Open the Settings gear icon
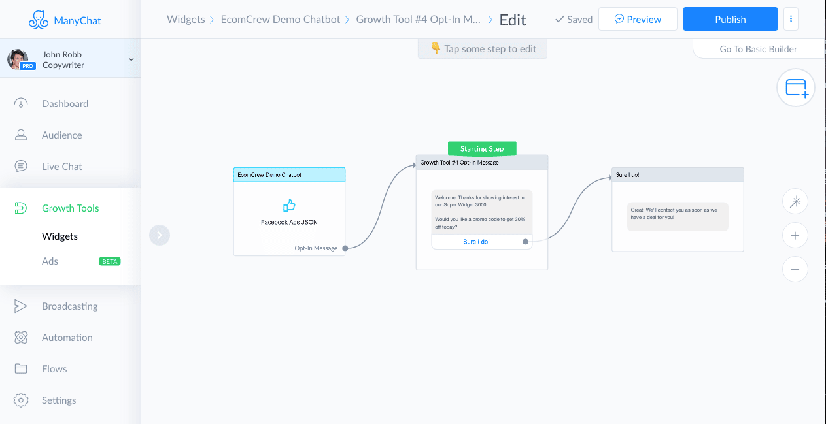 pos(21,400)
